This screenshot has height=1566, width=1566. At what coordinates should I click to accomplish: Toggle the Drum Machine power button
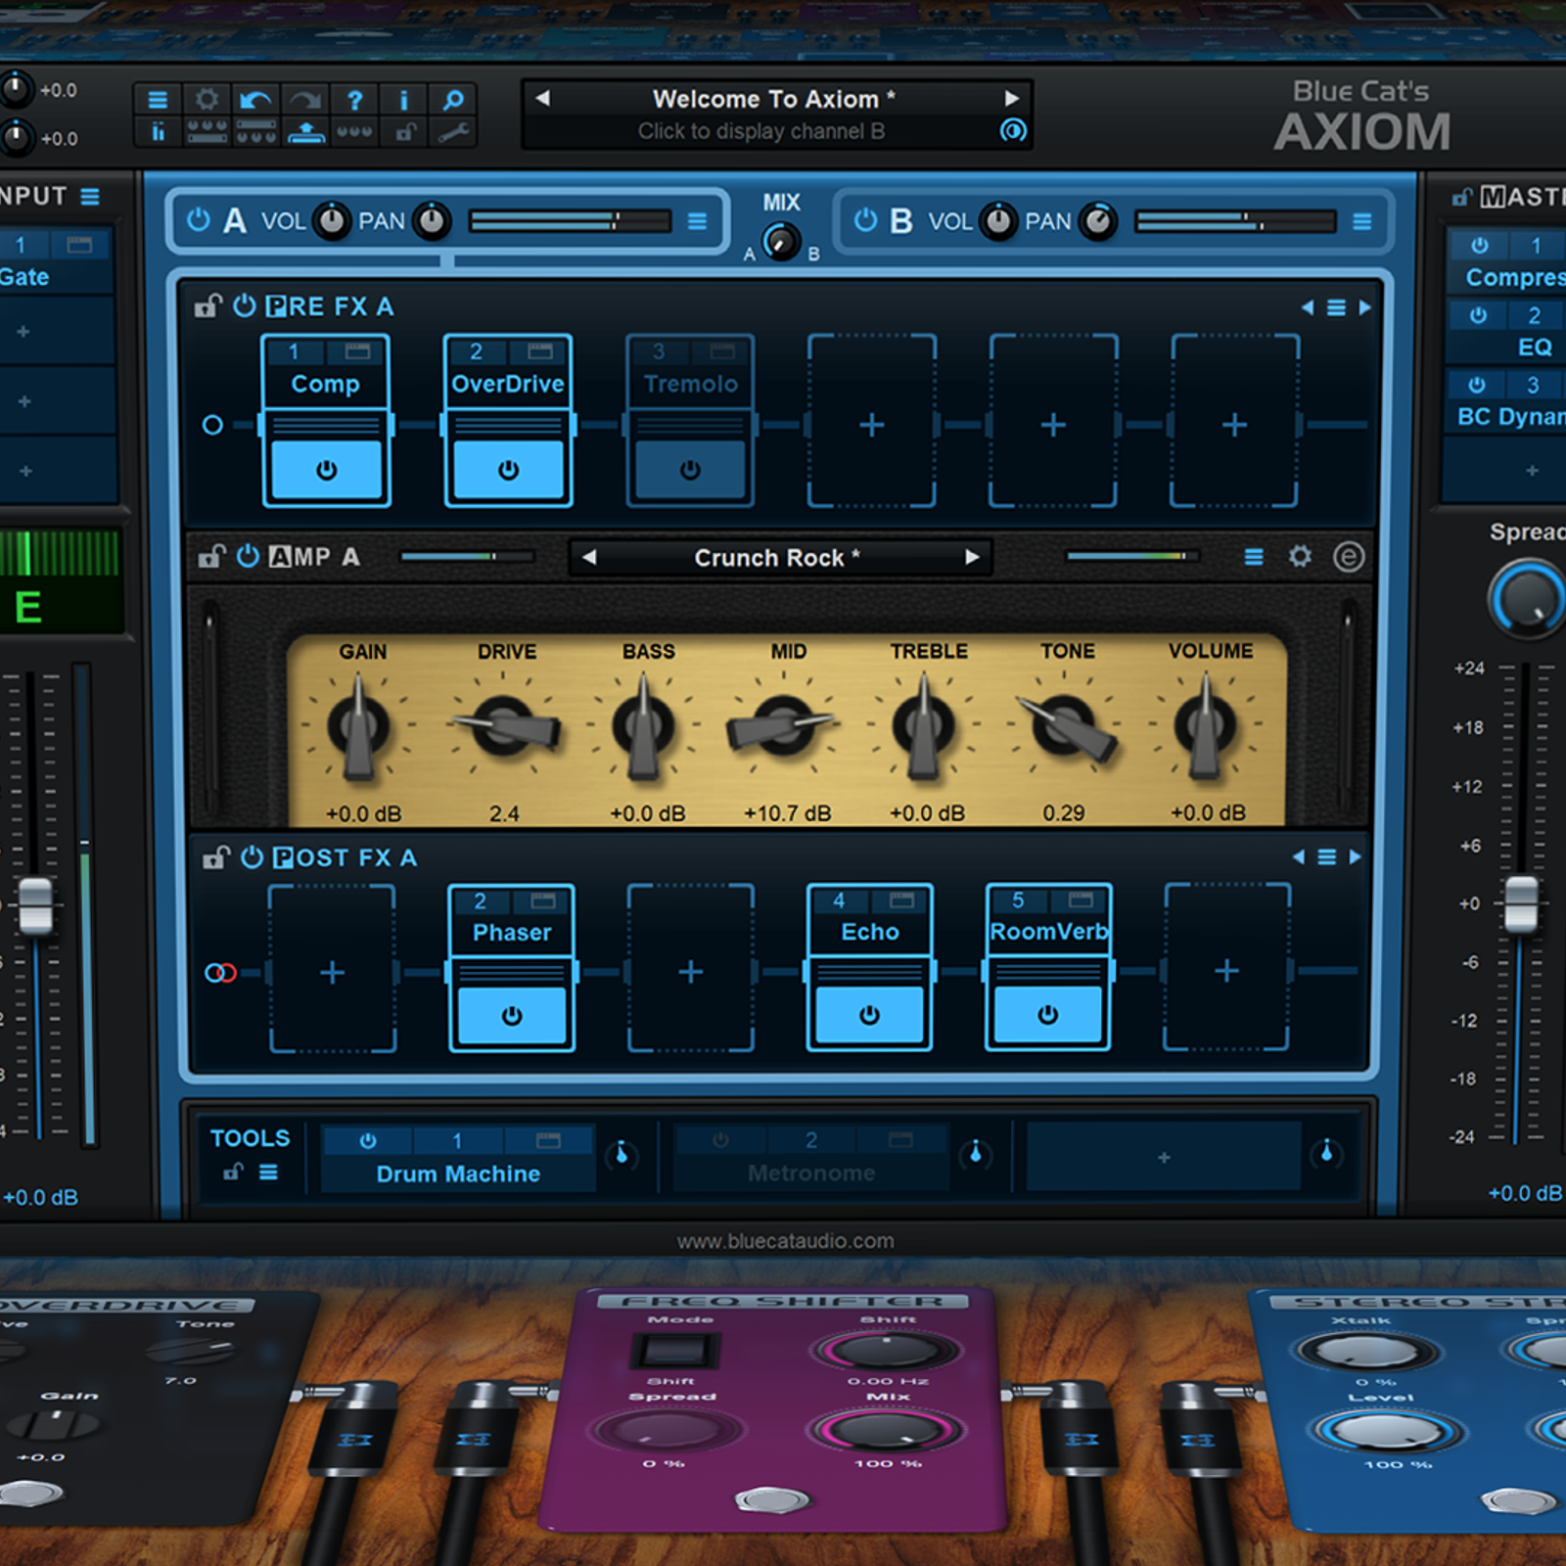tap(368, 1140)
